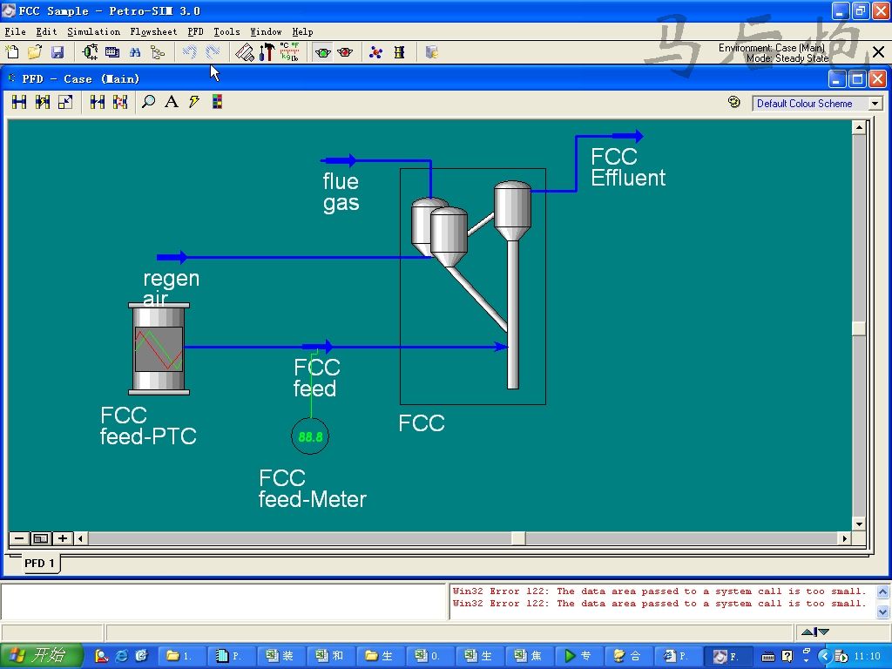The height and width of the screenshot is (669, 892).
Task: Click the binoculars find icon
Action: click(135, 52)
